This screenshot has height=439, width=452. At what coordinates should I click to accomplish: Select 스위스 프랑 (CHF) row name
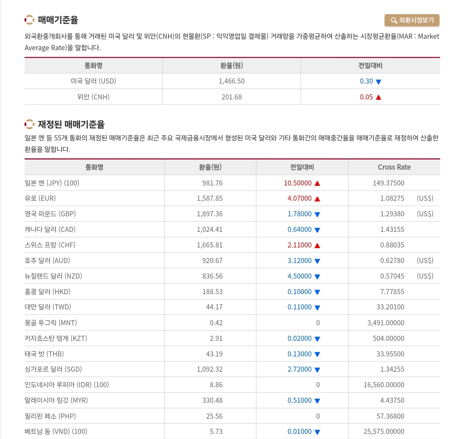50,245
